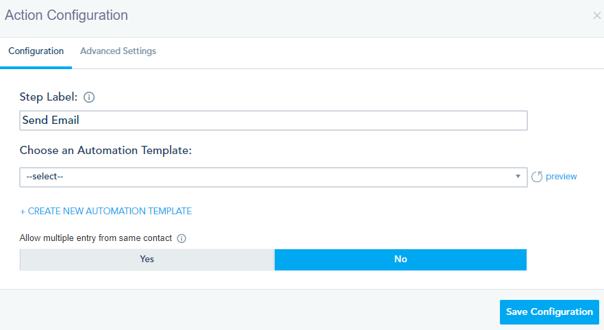This screenshot has width=604, height=330.
Task: Select Yes for allow multiple entry
Action: [x=147, y=259]
